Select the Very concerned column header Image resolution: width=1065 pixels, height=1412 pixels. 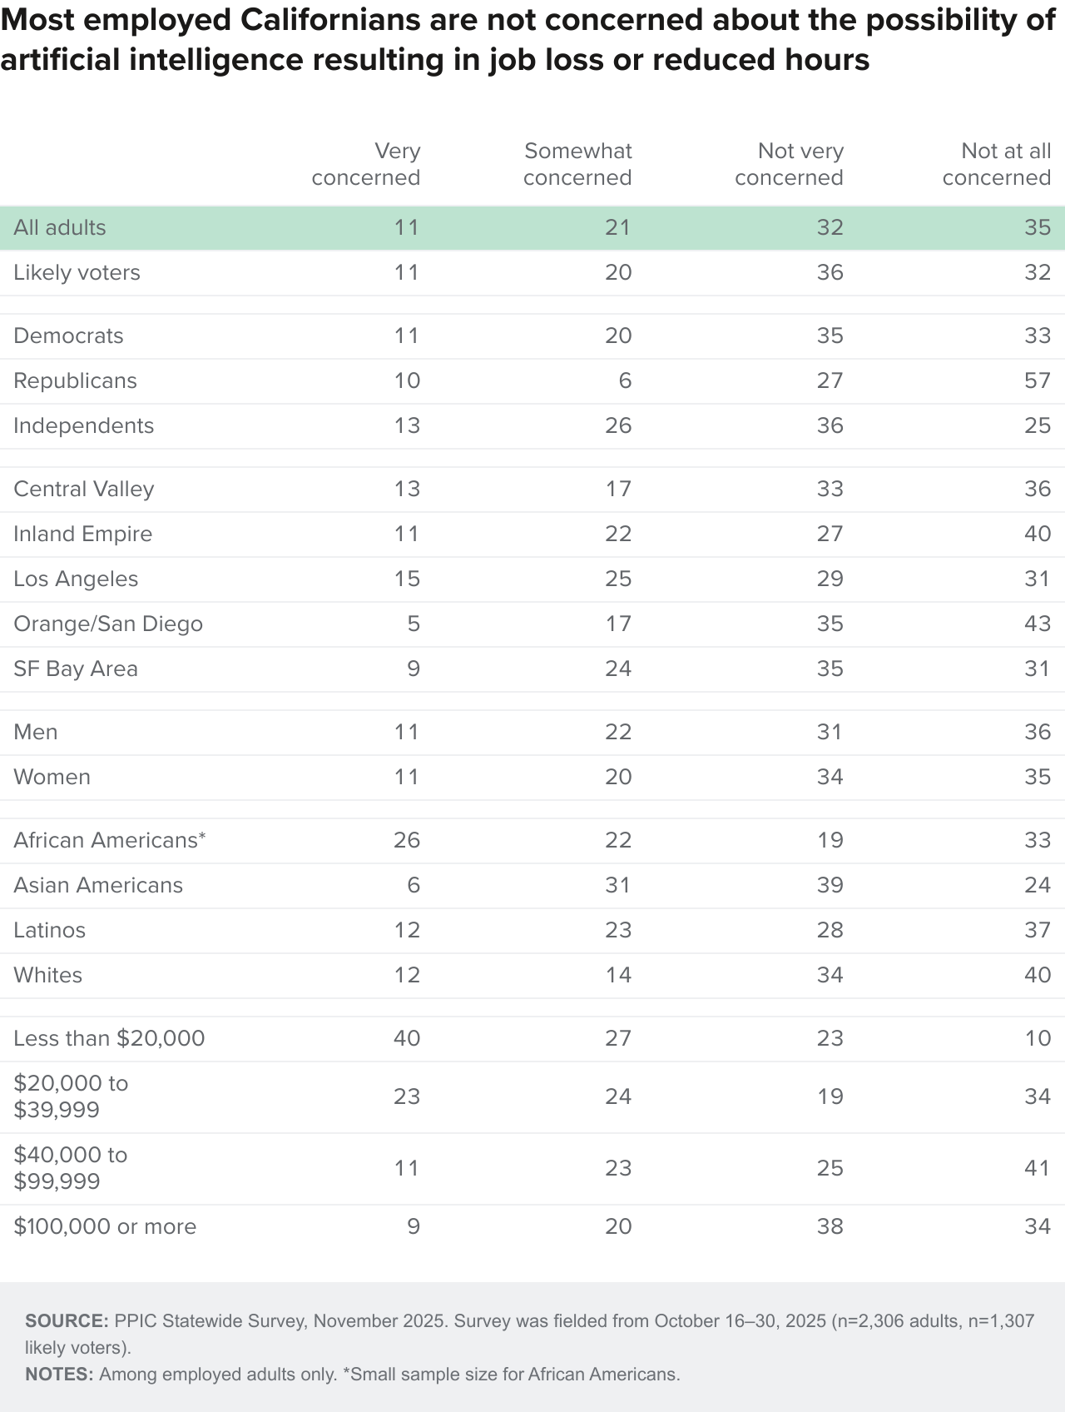pos(366,164)
